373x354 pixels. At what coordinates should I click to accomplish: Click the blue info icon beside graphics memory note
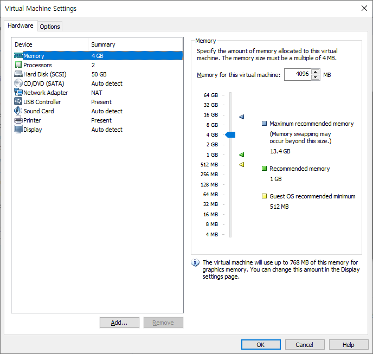point(195,262)
